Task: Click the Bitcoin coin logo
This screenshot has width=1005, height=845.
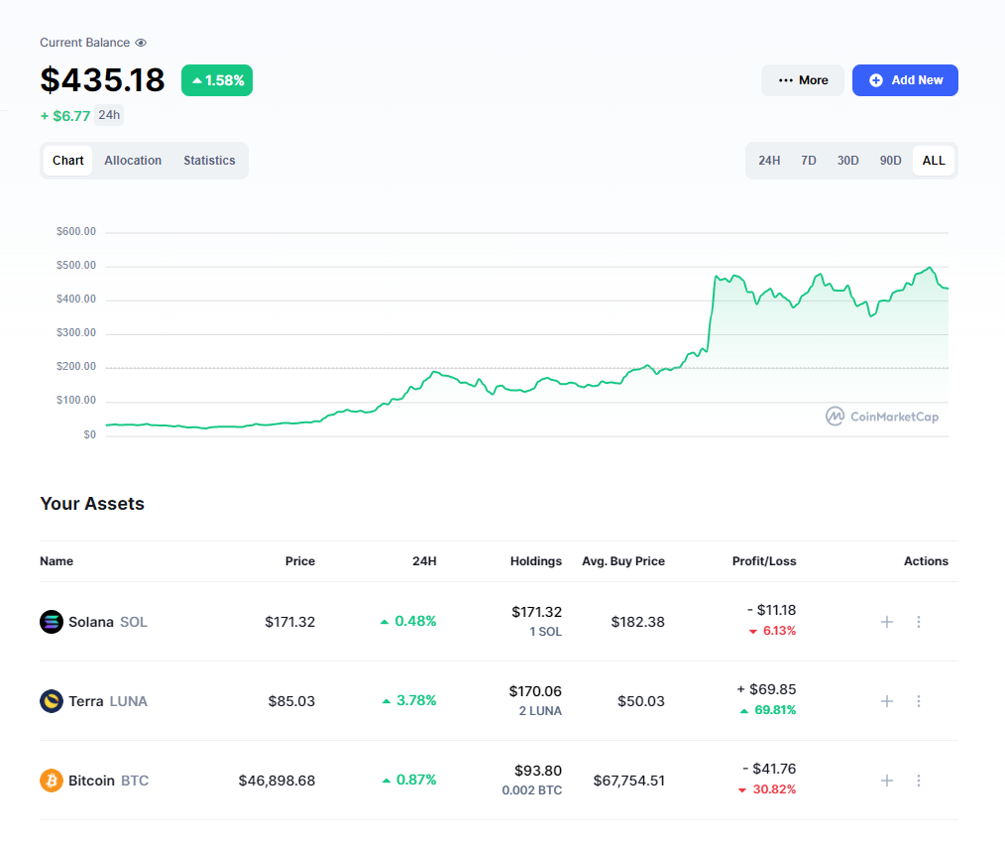Action: tap(52, 781)
